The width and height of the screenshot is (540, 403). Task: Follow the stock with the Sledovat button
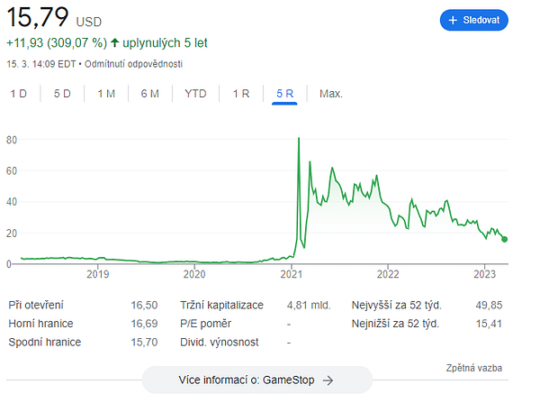click(474, 21)
